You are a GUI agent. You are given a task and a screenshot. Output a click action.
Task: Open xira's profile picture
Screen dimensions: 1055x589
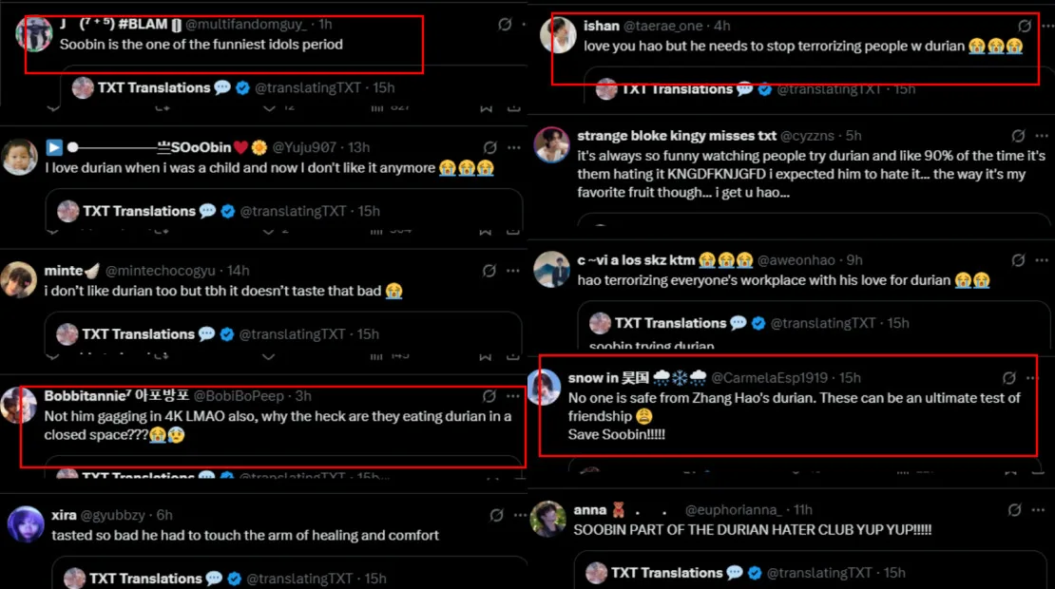pyautogui.click(x=25, y=524)
